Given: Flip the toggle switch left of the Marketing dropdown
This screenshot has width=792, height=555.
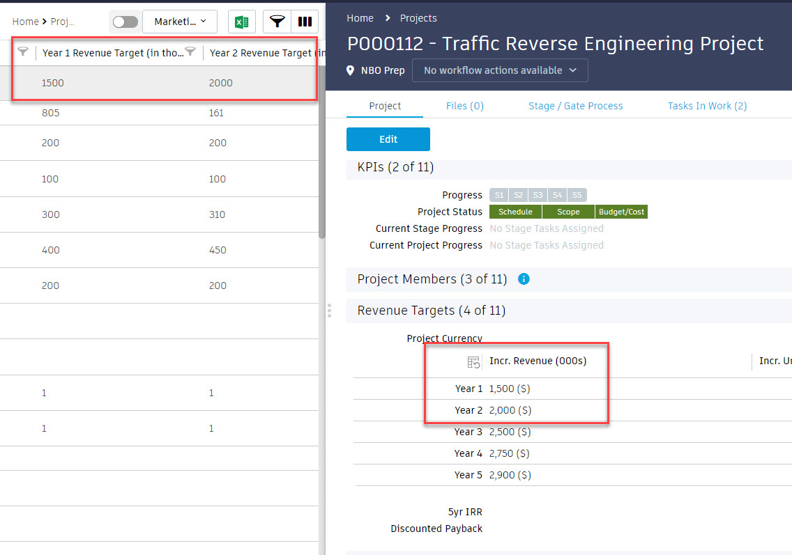Looking at the screenshot, I should (x=125, y=22).
